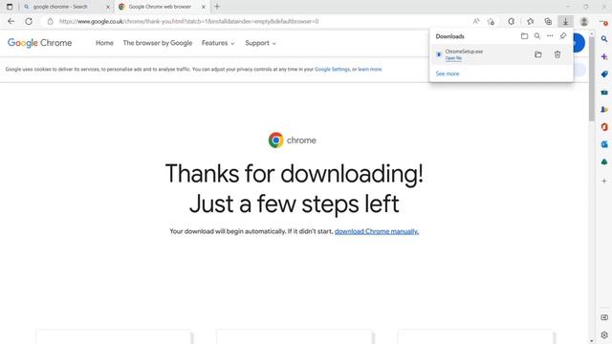
Task: Expand the Features dropdown menu
Action: pos(218,43)
